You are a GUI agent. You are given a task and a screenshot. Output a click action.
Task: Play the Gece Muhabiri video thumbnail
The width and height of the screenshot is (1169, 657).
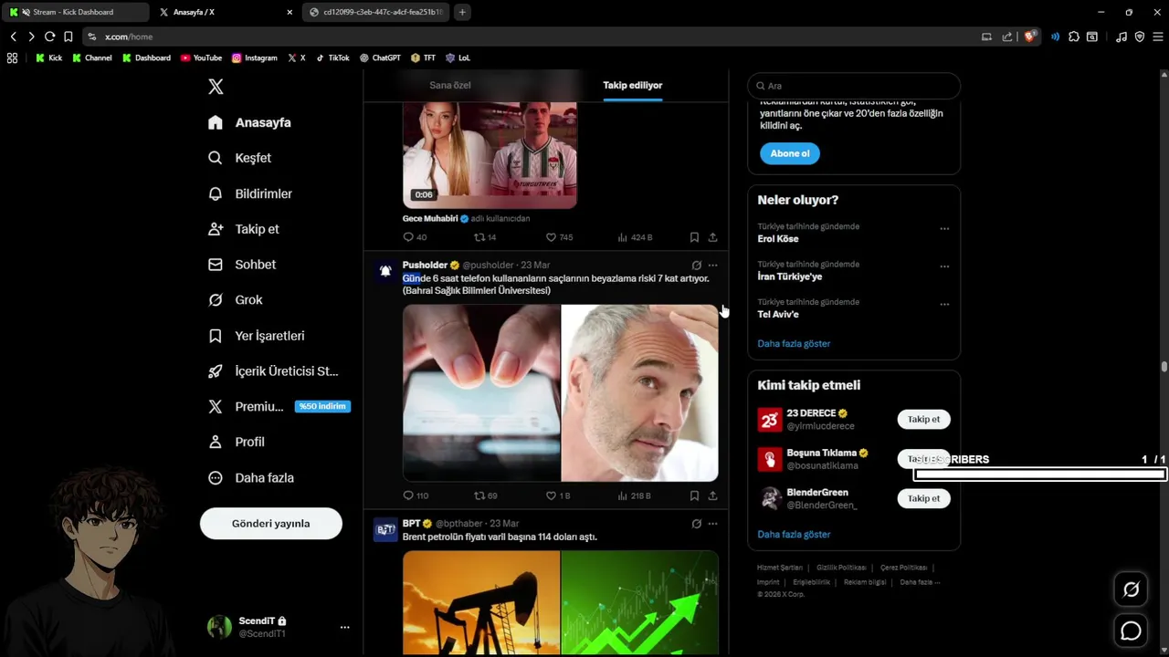click(490, 155)
